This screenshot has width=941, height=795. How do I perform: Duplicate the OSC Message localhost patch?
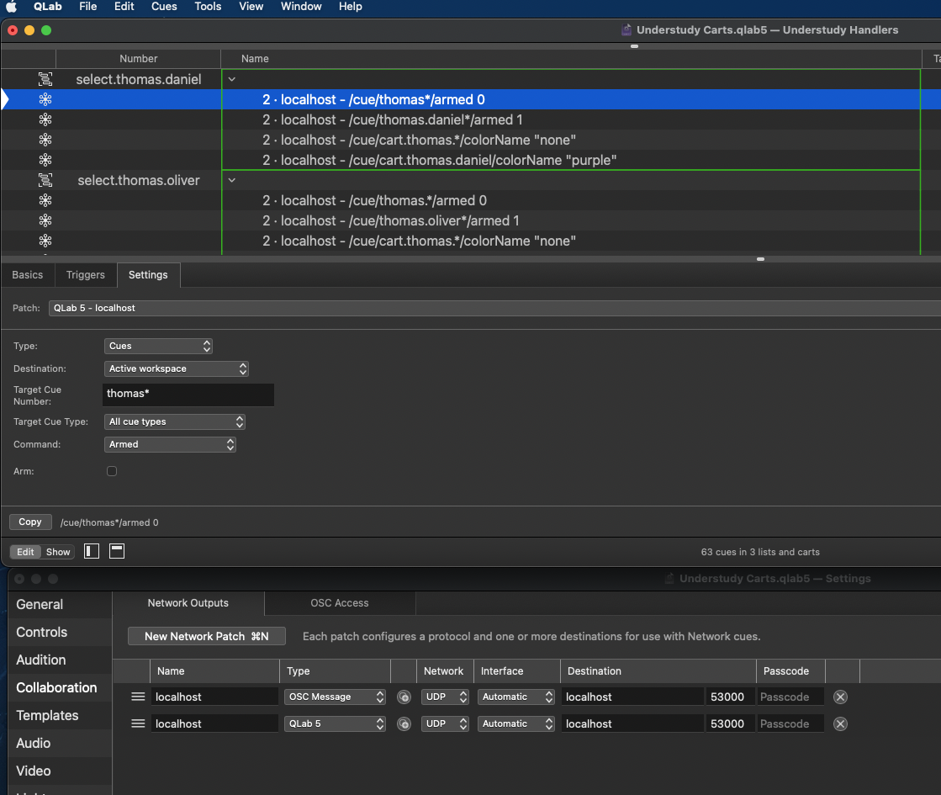point(404,697)
